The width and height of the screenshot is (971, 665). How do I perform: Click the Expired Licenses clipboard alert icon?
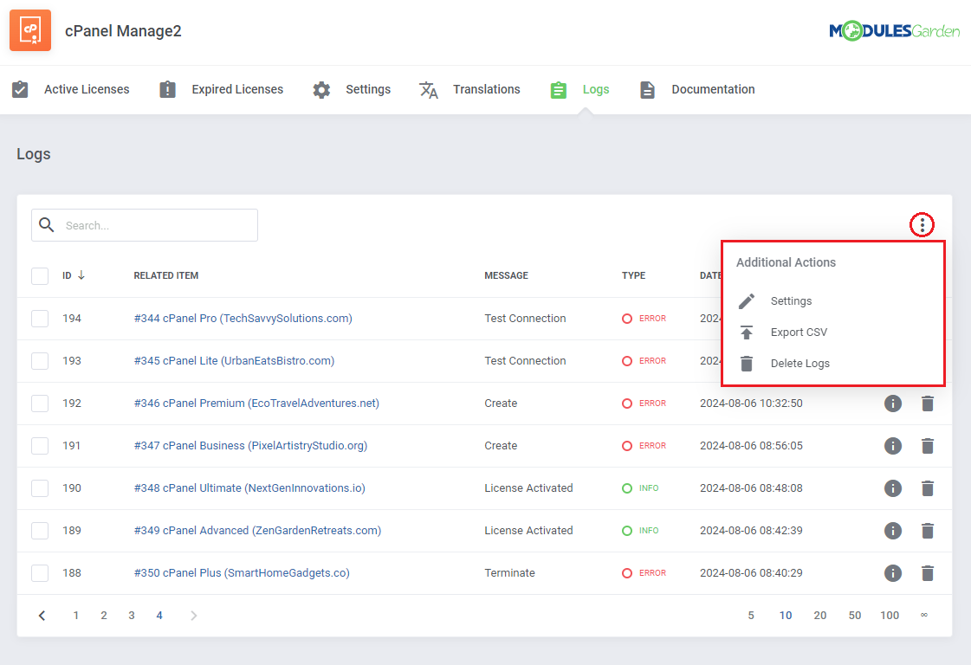167,89
